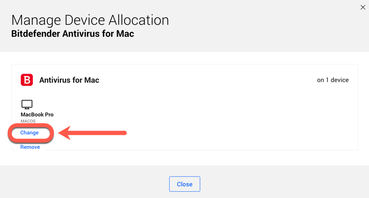Remove the MacBook Pro device
The width and height of the screenshot is (369, 198).
(x=30, y=147)
